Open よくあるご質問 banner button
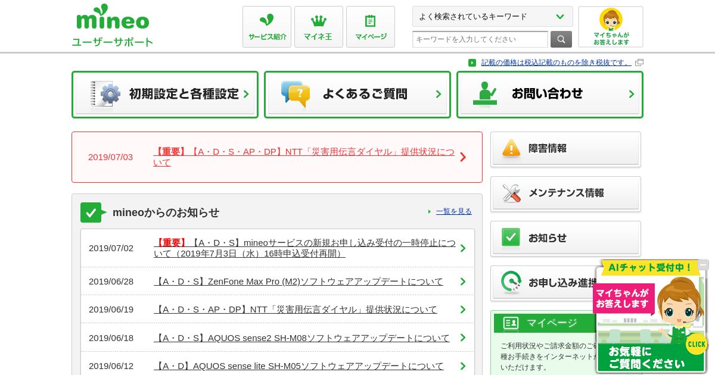715x375 pixels. (x=357, y=95)
